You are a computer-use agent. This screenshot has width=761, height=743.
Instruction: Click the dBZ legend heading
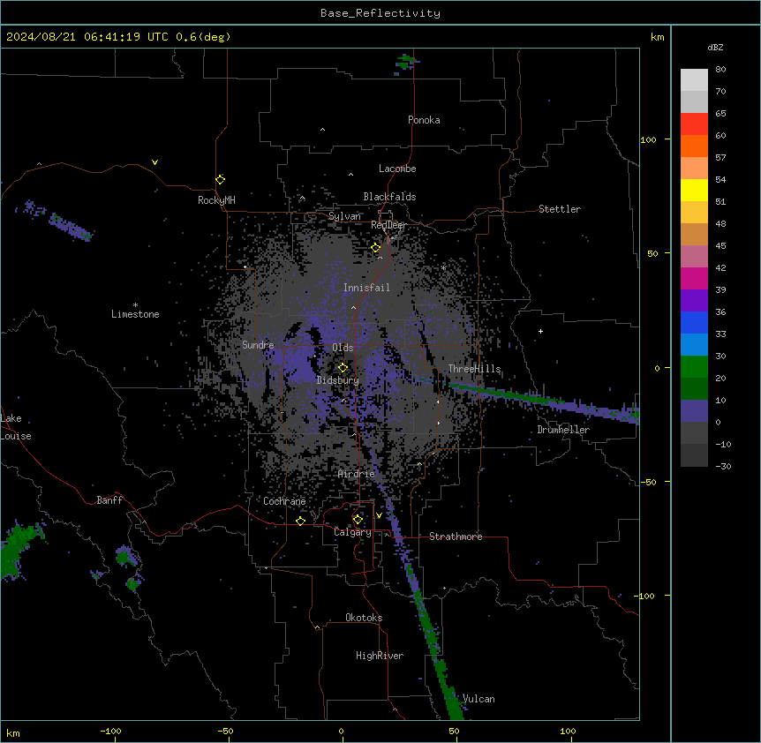point(715,48)
